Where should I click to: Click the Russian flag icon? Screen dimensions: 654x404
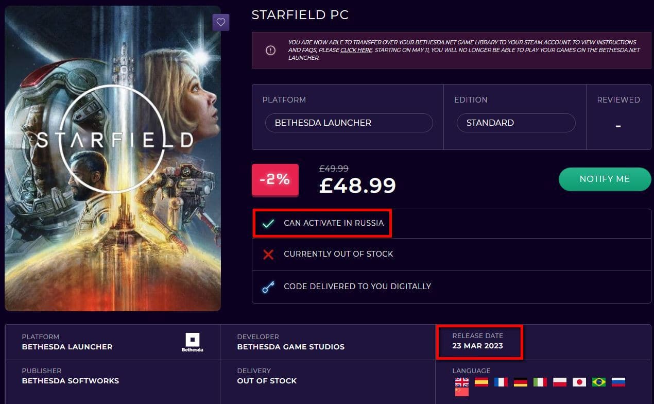pos(618,382)
